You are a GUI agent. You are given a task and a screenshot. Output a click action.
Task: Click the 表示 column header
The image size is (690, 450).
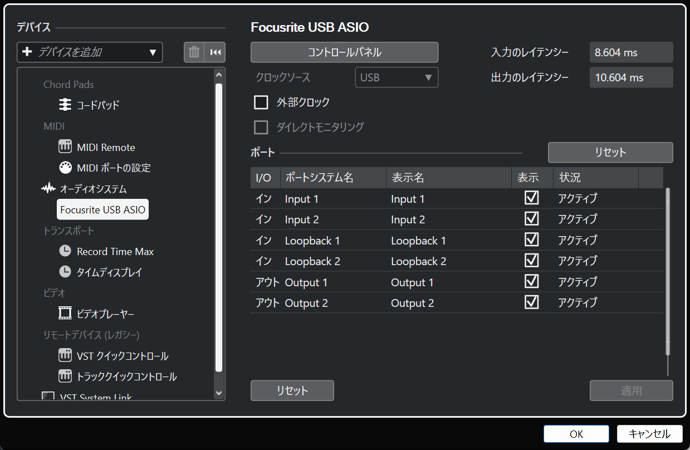click(532, 178)
